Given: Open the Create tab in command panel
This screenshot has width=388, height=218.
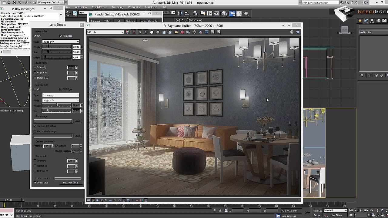Looking at the screenshot, I should click(360, 21).
